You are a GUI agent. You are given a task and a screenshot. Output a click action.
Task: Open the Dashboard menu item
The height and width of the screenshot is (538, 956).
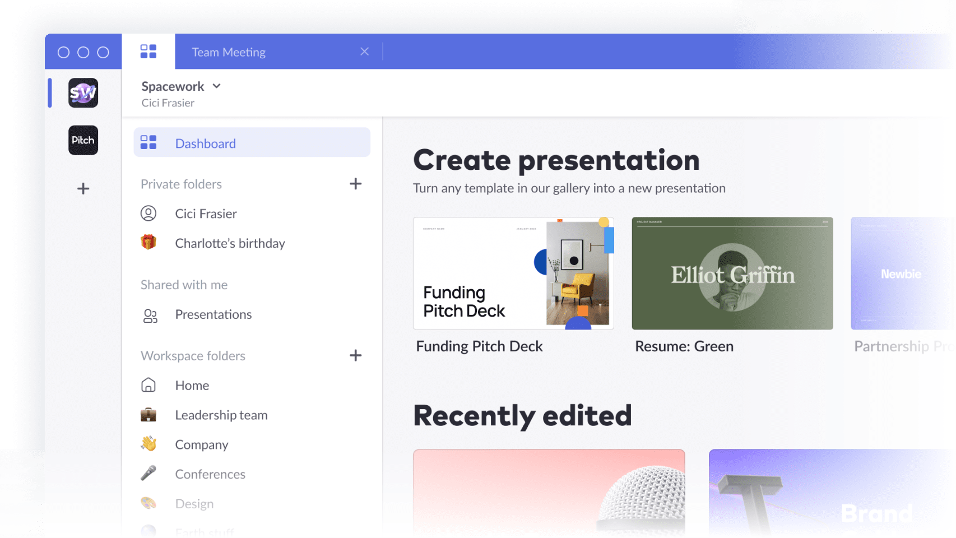[x=252, y=142]
